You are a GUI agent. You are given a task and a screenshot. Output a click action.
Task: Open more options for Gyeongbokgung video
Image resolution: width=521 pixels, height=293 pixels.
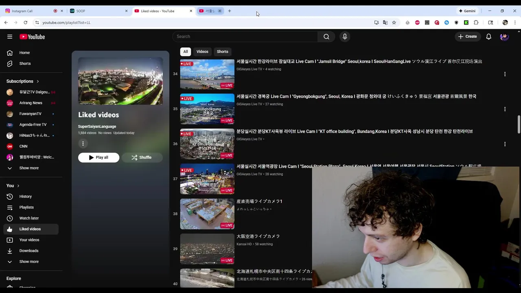[505, 109]
